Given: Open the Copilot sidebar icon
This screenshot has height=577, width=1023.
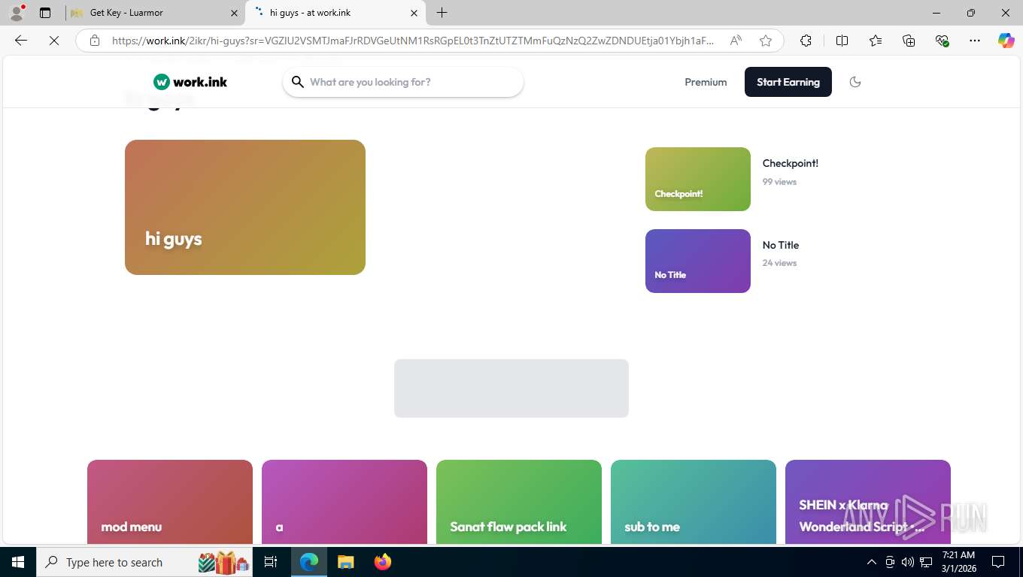Looking at the screenshot, I should pyautogui.click(x=1006, y=41).
